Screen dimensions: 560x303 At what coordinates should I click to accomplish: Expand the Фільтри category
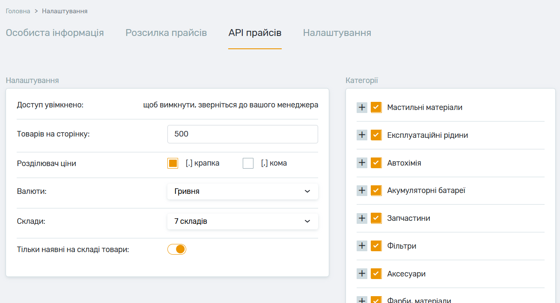(x=362, y=246)
